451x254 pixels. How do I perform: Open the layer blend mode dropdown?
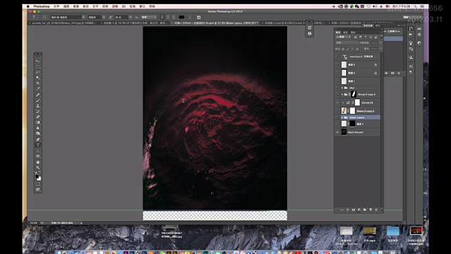point(347,43)
